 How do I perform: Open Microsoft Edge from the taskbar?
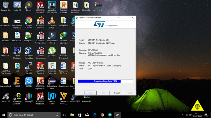(x=95, y=115)
